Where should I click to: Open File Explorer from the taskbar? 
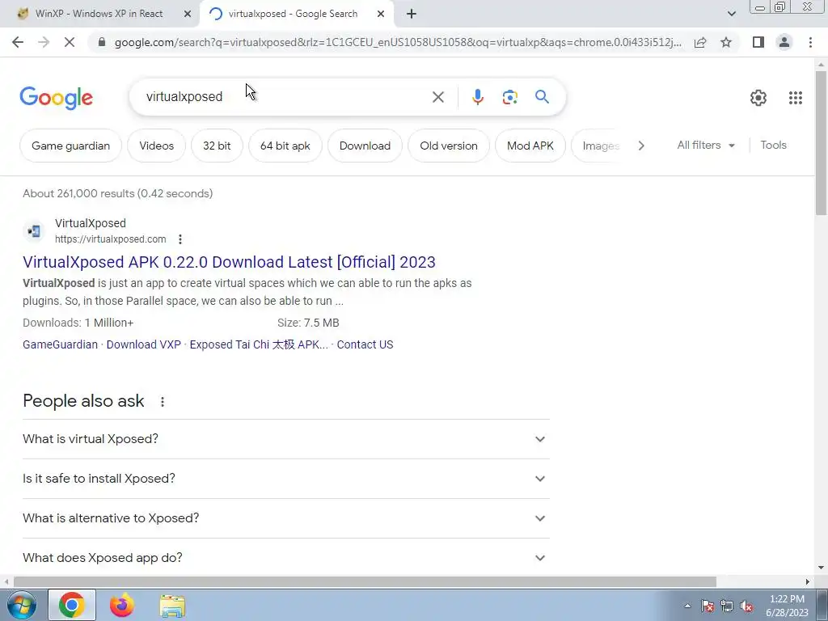(x=172, y=606)
